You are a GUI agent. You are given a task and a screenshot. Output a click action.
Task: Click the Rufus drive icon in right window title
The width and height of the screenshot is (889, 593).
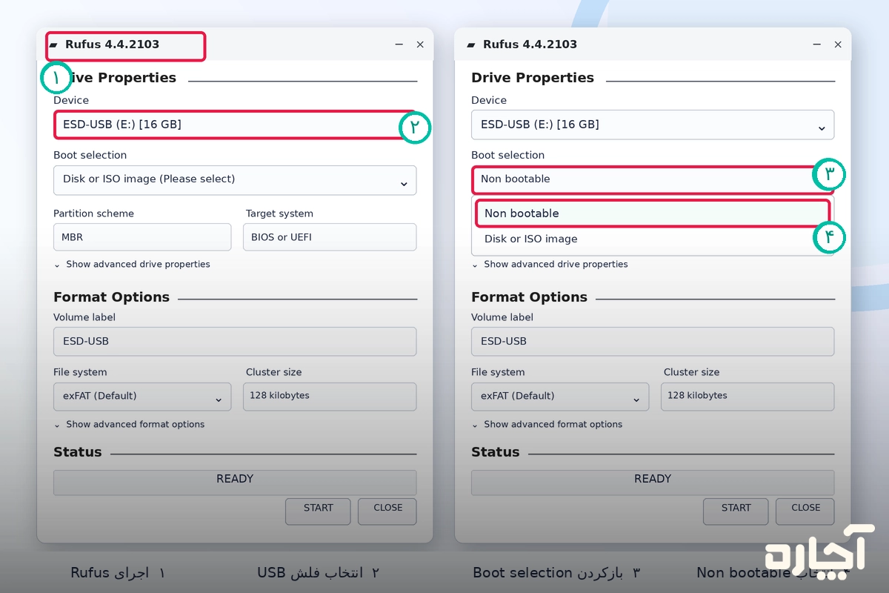coord(471,45)
